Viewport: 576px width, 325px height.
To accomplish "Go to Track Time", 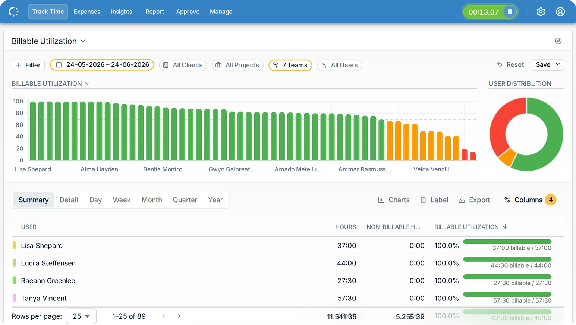I will point(48,12).
